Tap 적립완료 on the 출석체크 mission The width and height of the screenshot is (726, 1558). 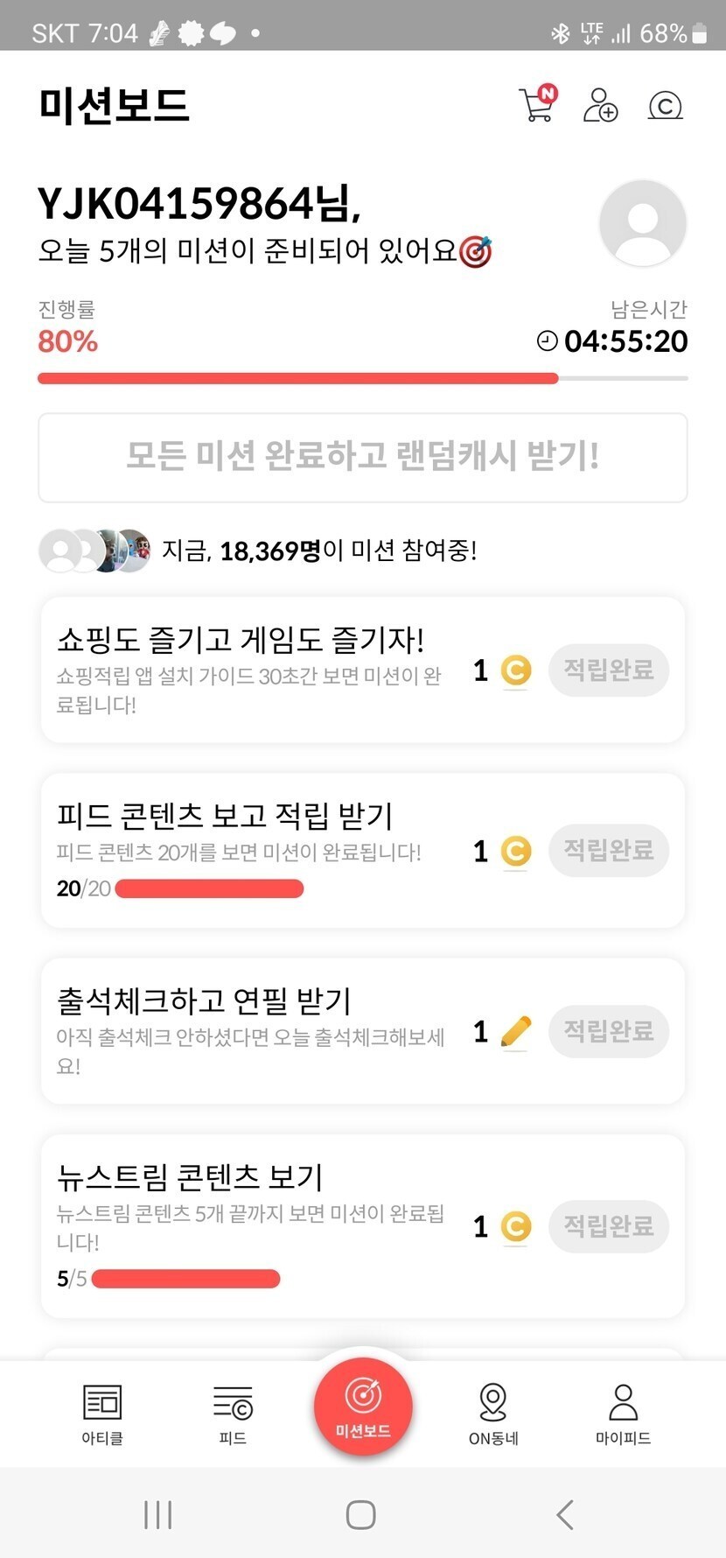click(608, 1031)
